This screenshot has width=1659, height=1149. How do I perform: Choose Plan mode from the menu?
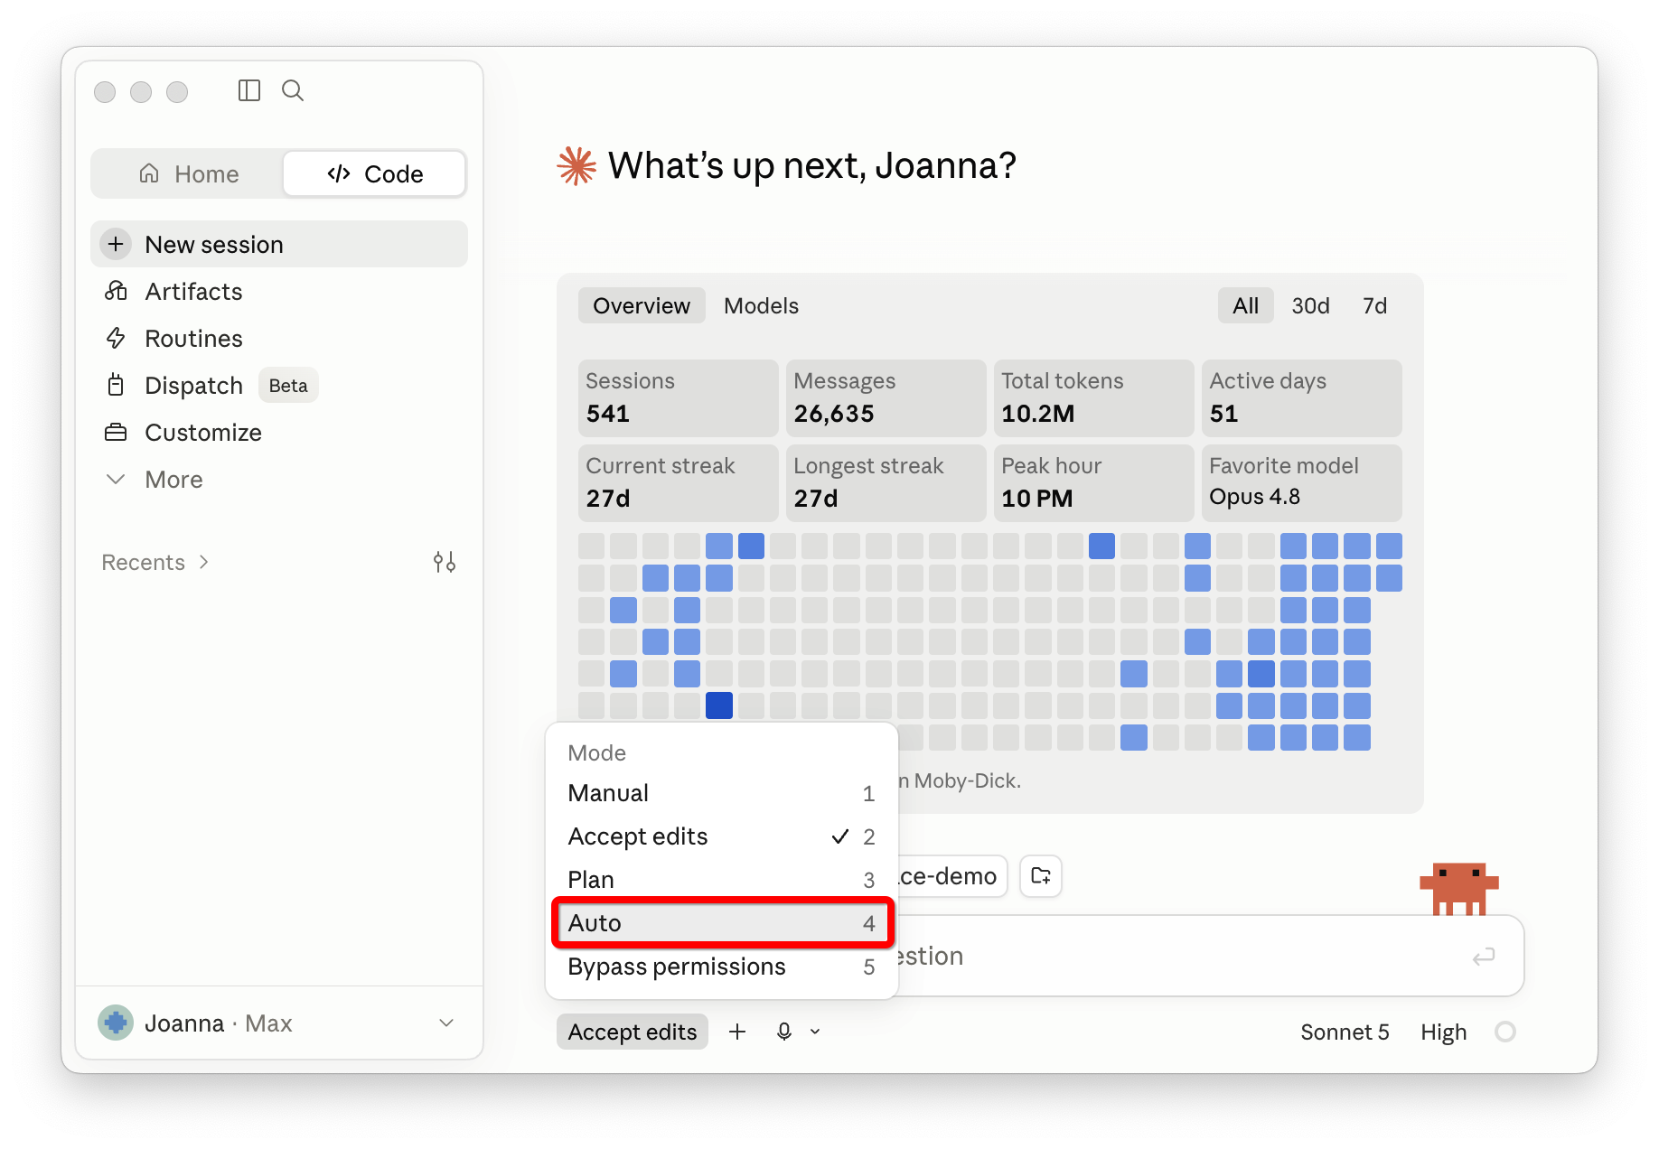(x=721, y=880)
